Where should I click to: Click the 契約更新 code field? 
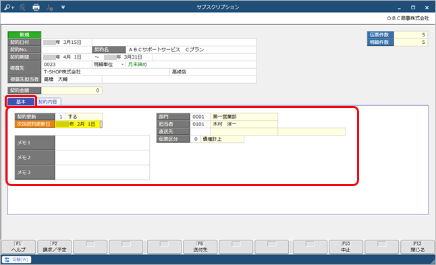coord(60,117)
